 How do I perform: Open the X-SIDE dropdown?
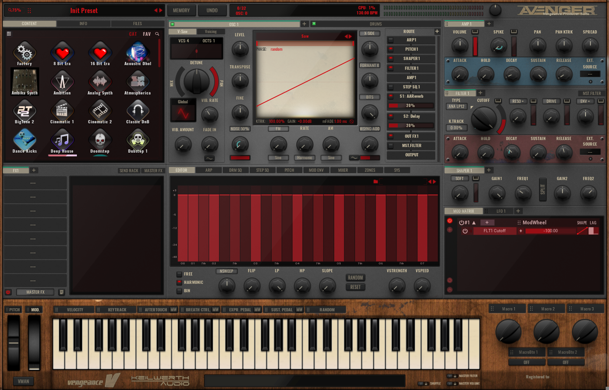(x=370, y=34)
